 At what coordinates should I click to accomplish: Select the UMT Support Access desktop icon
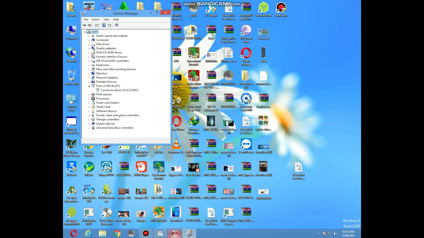tap(229, 216)
